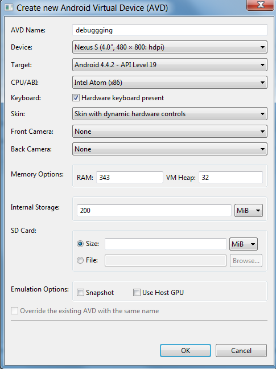Enable the Snapshot emulation option
Image resolution: width=276 pixels, height=369 pixels.
pos(80,293)
